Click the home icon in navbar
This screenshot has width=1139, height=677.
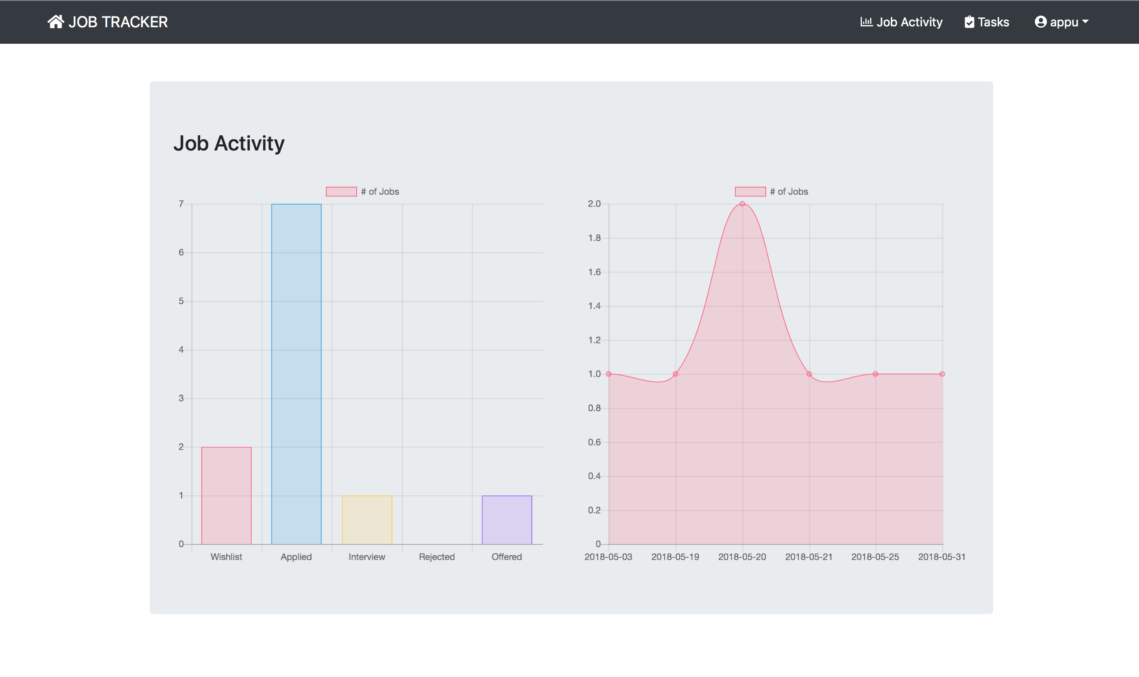56,21
